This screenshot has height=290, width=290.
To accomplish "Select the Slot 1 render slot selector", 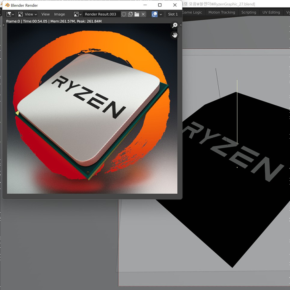I will pyautogui.click(x=174, y=14).
